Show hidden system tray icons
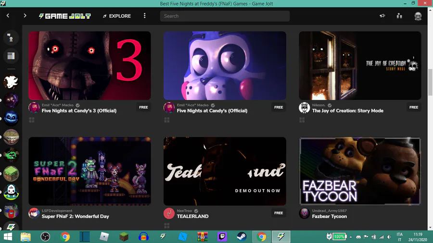Screen dimensions: 433x243 (x=351, y=237)
